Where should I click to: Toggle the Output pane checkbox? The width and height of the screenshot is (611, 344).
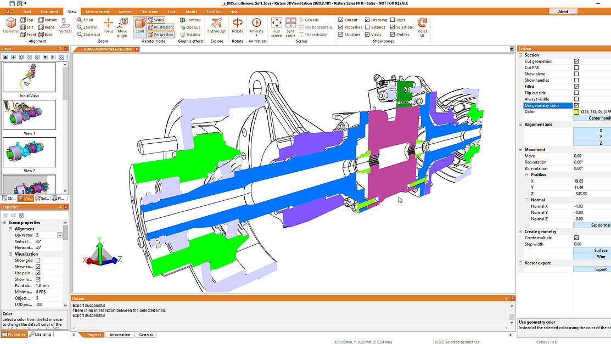pyautogui.click(x=340, y=20)
